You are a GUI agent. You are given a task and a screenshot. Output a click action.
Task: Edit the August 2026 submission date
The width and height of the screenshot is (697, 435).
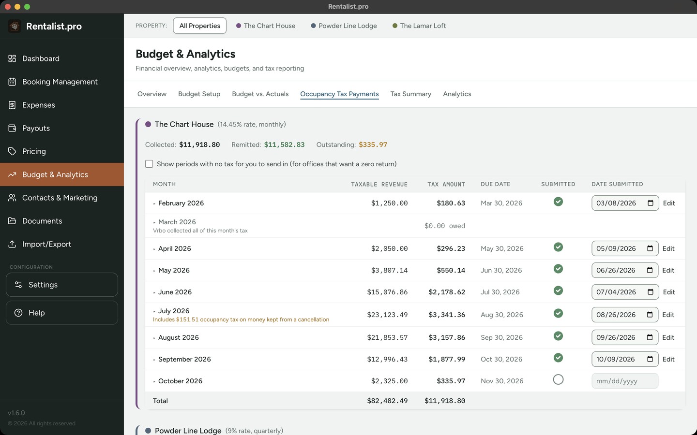(x=668, y=337)
